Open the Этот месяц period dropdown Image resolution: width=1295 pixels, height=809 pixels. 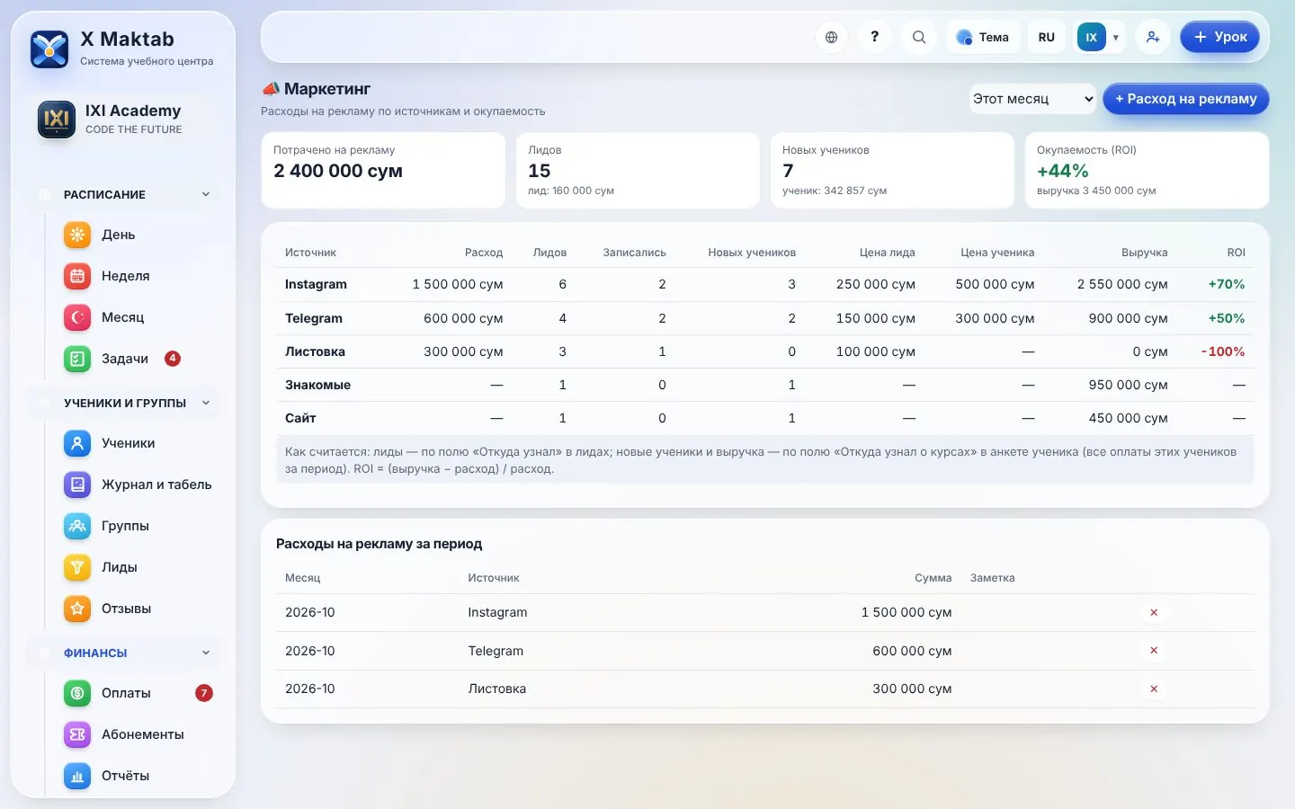pyautogui.click(x=1032, y=99)
